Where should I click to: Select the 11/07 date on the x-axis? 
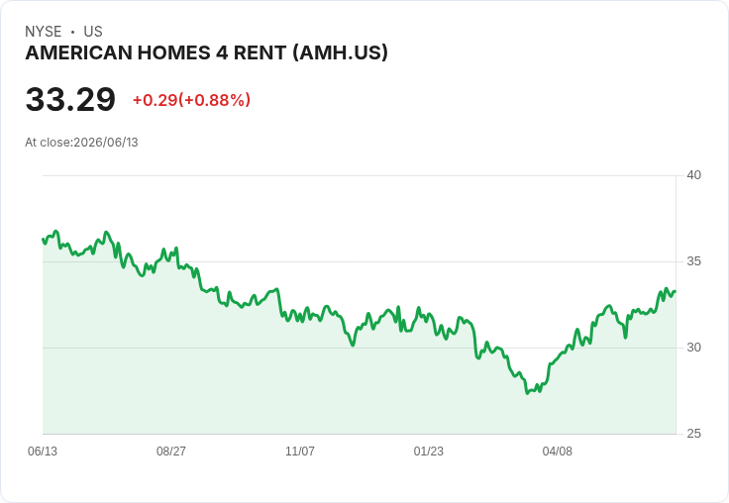point(300,451)
